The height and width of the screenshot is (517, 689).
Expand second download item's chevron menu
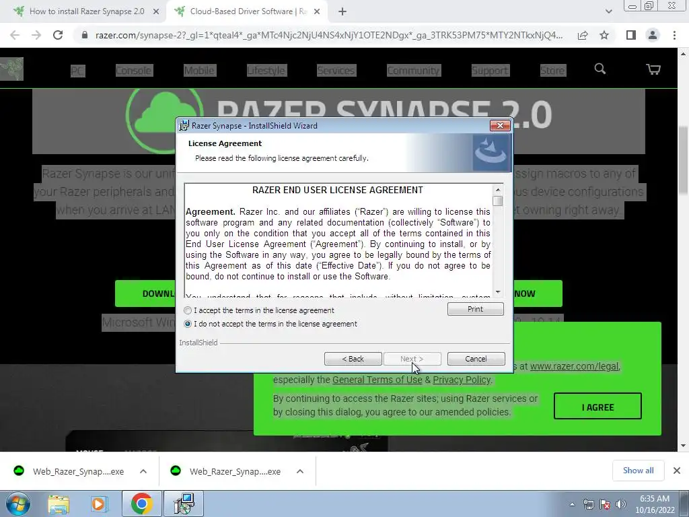300,471
